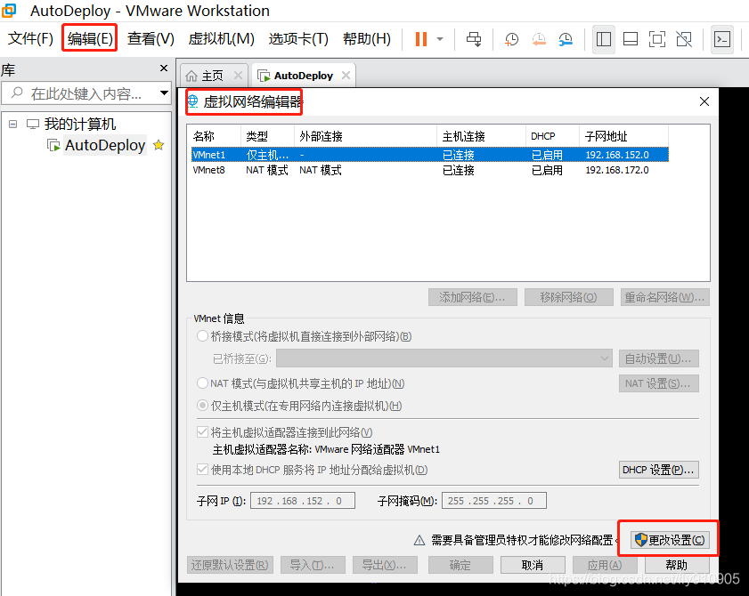Click the send Ctrl+Alt+Del icon
Viewport: 749px width, 596px height.
point(474,39)
